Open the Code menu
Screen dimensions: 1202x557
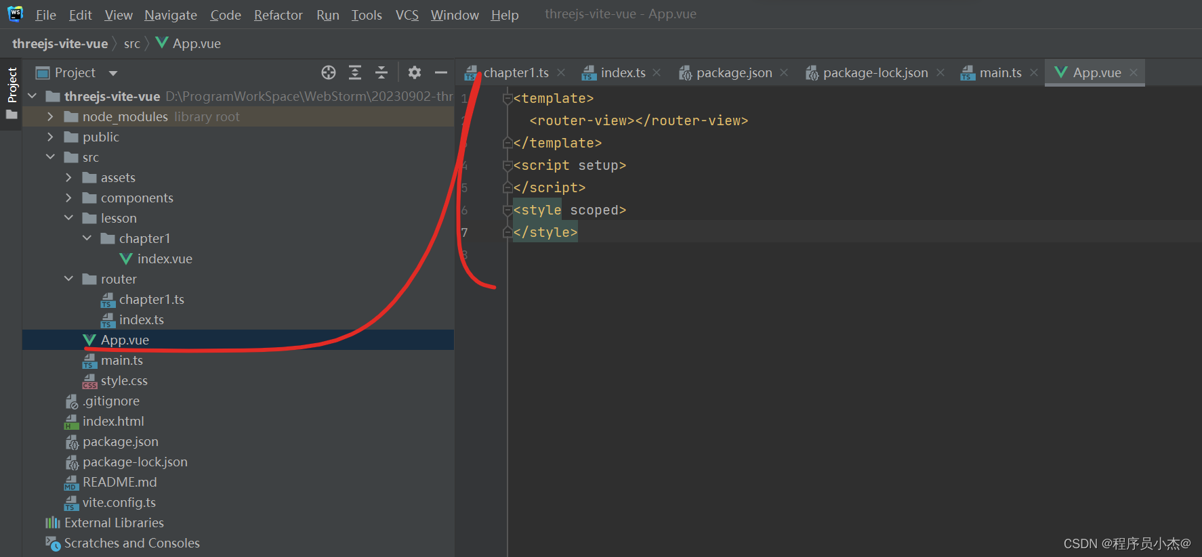(x=226, y=15)
